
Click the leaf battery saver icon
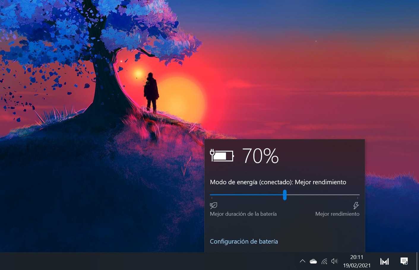click(x=214, y=205)
